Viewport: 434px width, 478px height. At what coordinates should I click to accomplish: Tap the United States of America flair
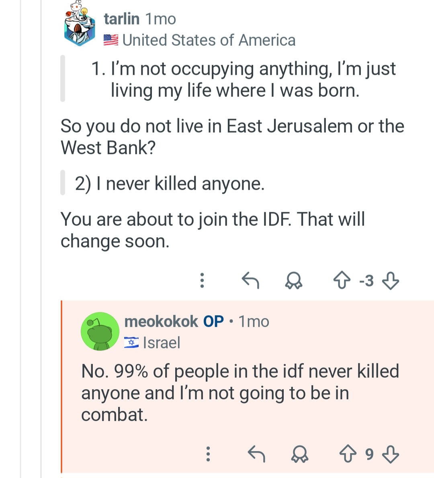pyautogui.click(x=209, y=40)
